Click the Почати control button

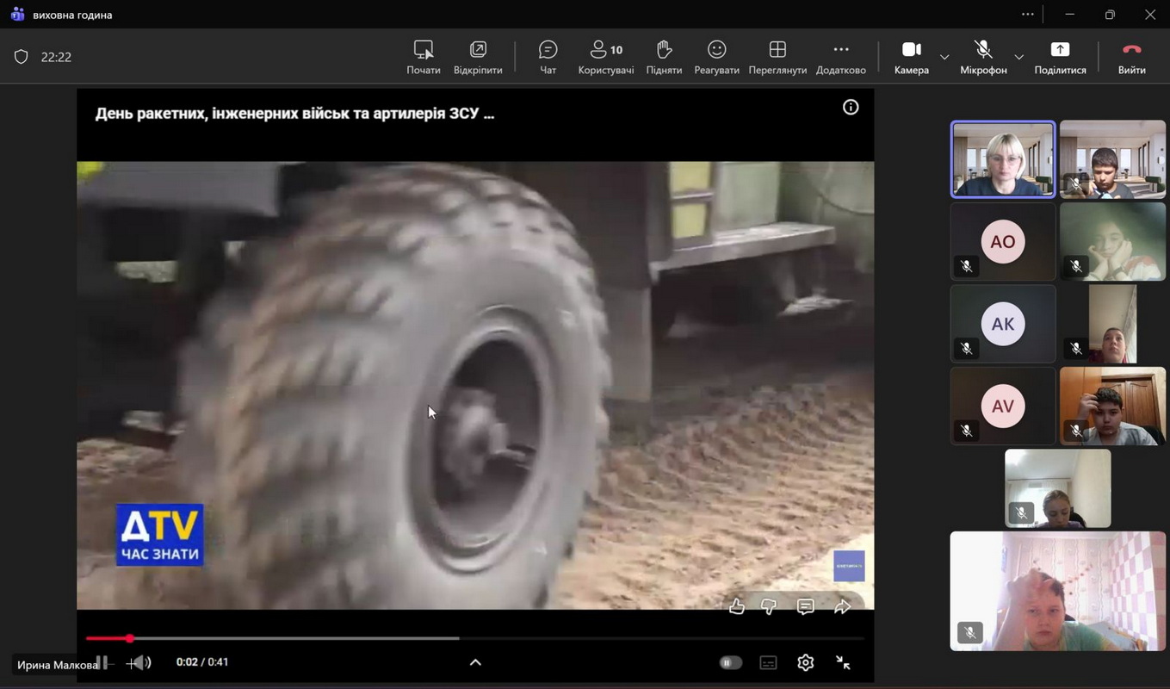(423, 57)
